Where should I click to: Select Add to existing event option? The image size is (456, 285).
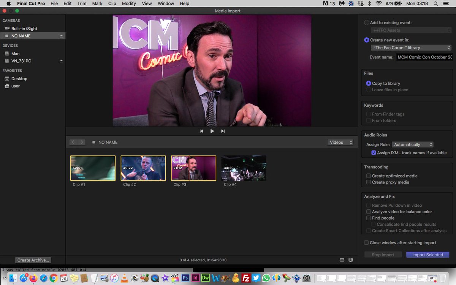coord(367,23)
